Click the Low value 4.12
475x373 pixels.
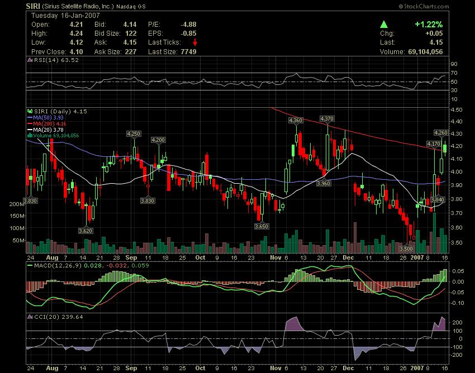pos(76,42)
